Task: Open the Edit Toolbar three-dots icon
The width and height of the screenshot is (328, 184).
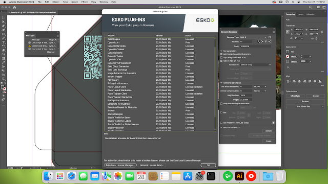Action: [4, 105]
